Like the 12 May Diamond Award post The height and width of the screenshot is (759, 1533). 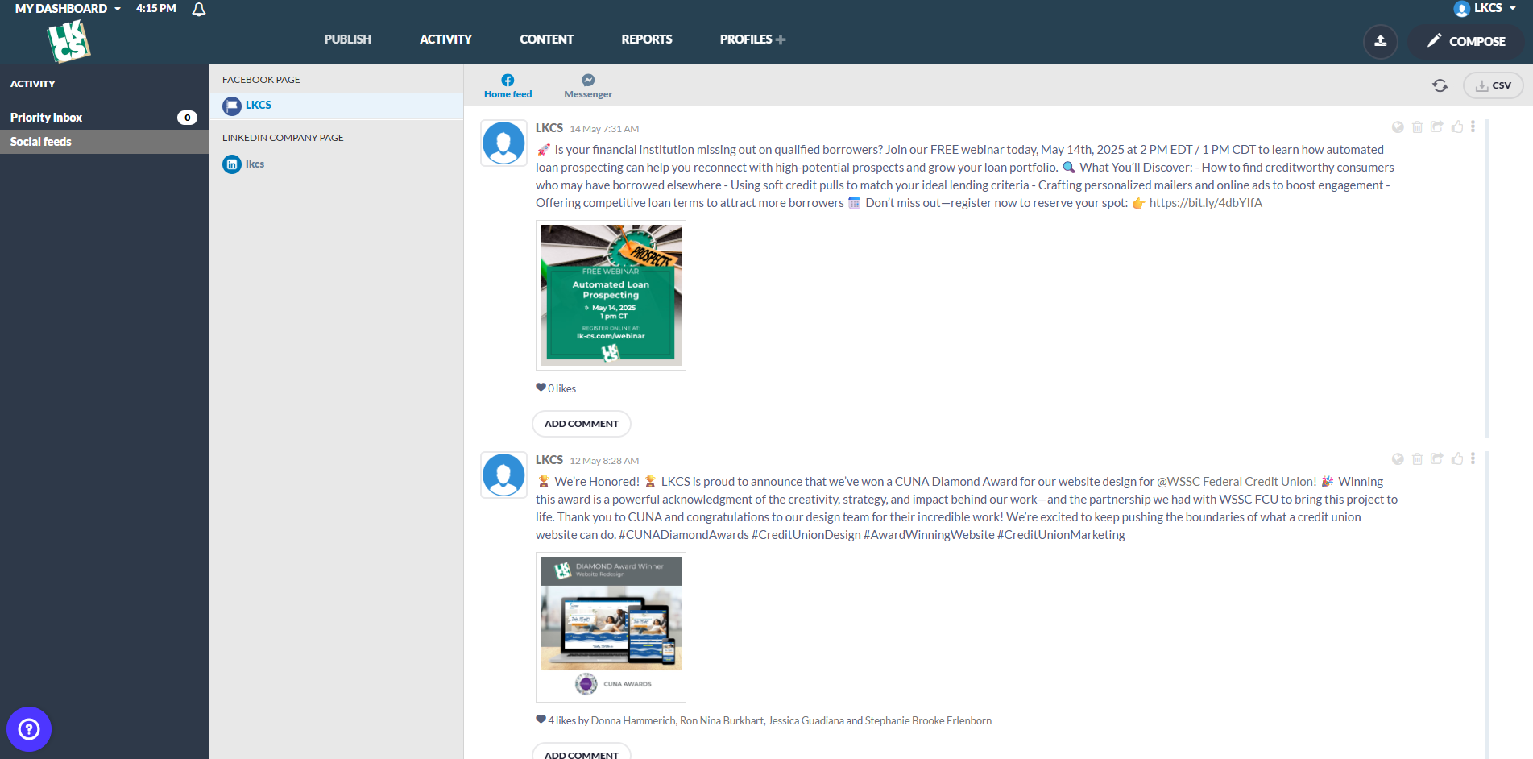1456,459
